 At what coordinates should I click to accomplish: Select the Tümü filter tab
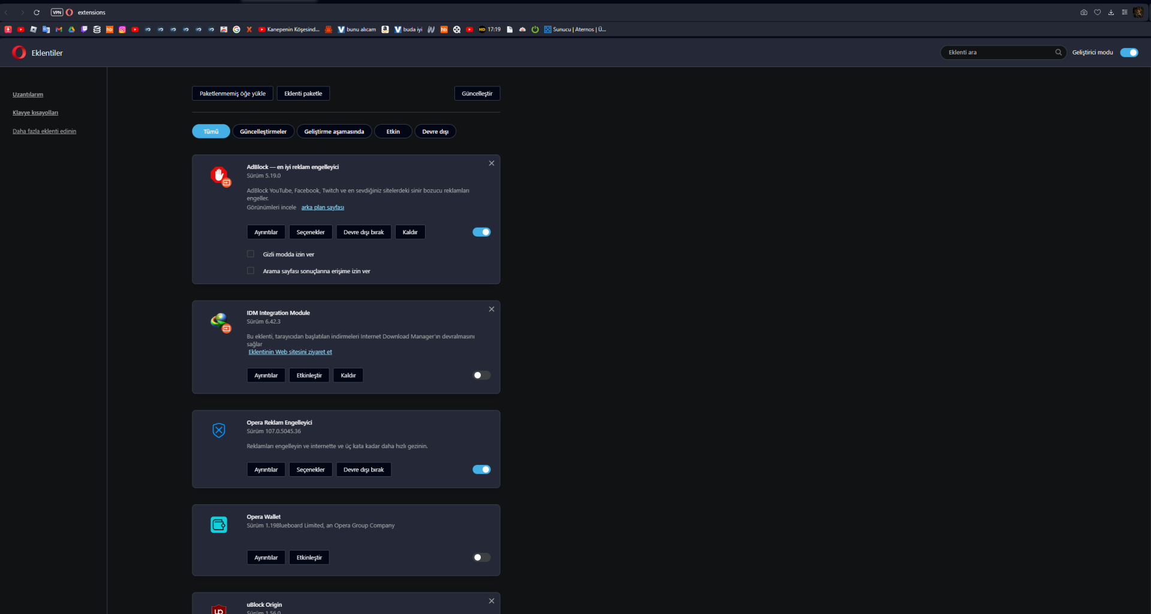(211, 131)
